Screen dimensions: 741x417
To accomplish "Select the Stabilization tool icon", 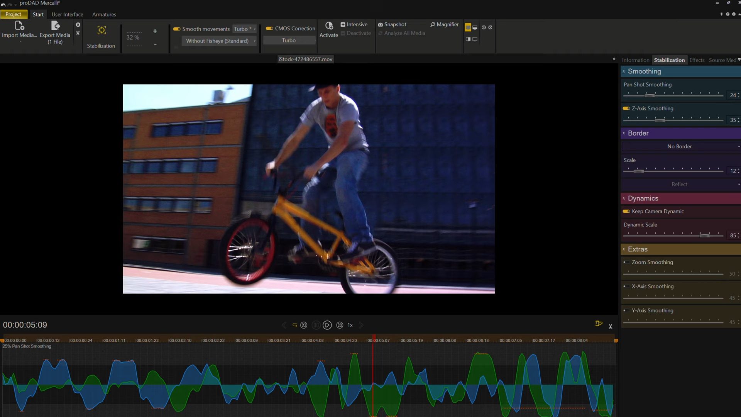I will 101,30.
